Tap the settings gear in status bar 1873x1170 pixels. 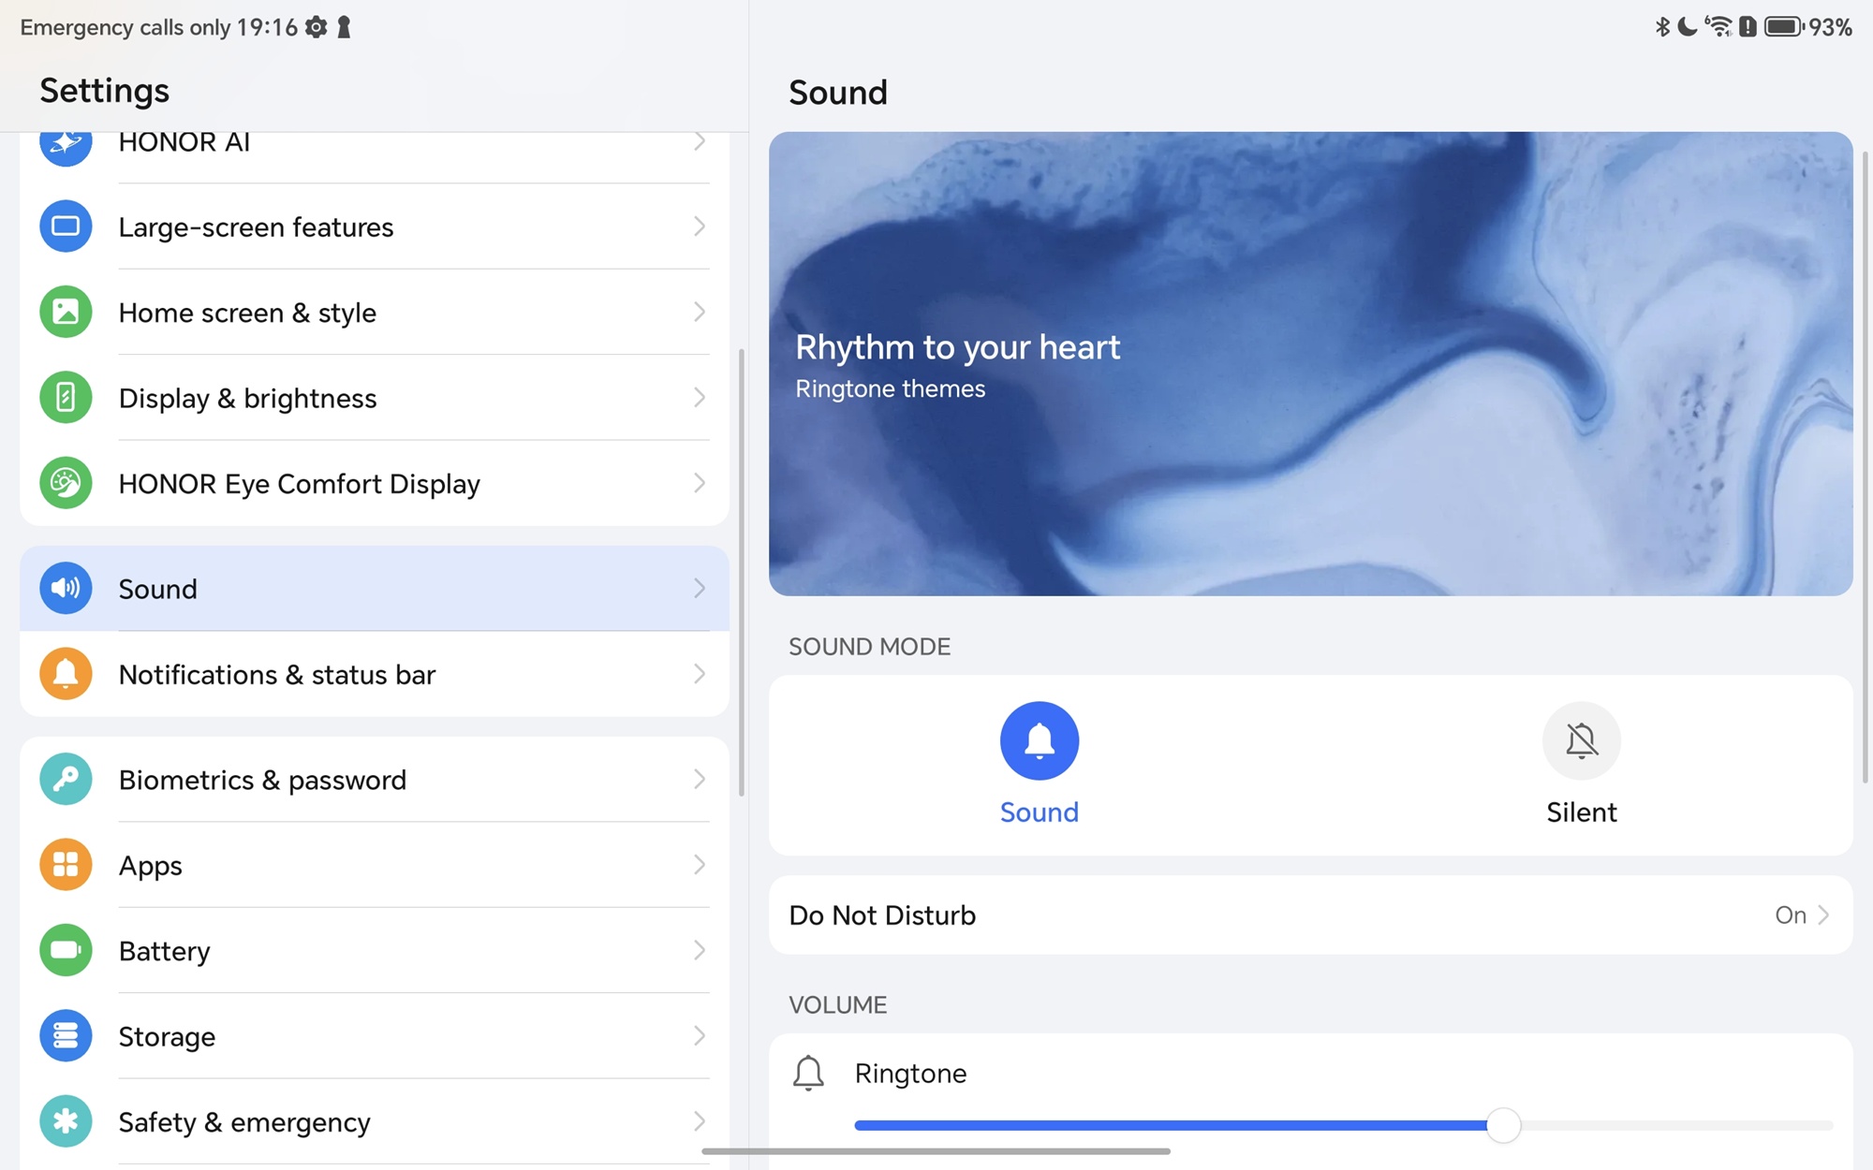(317, 27)
